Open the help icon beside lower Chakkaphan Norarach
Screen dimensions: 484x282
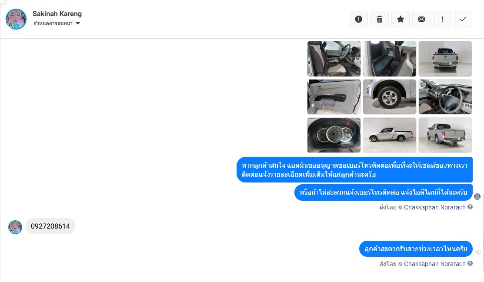(470, 263)
